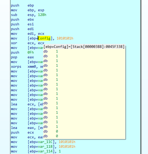Click the 0Fh operand of push
Screen dimensions: 148x154
click(31, 53)
